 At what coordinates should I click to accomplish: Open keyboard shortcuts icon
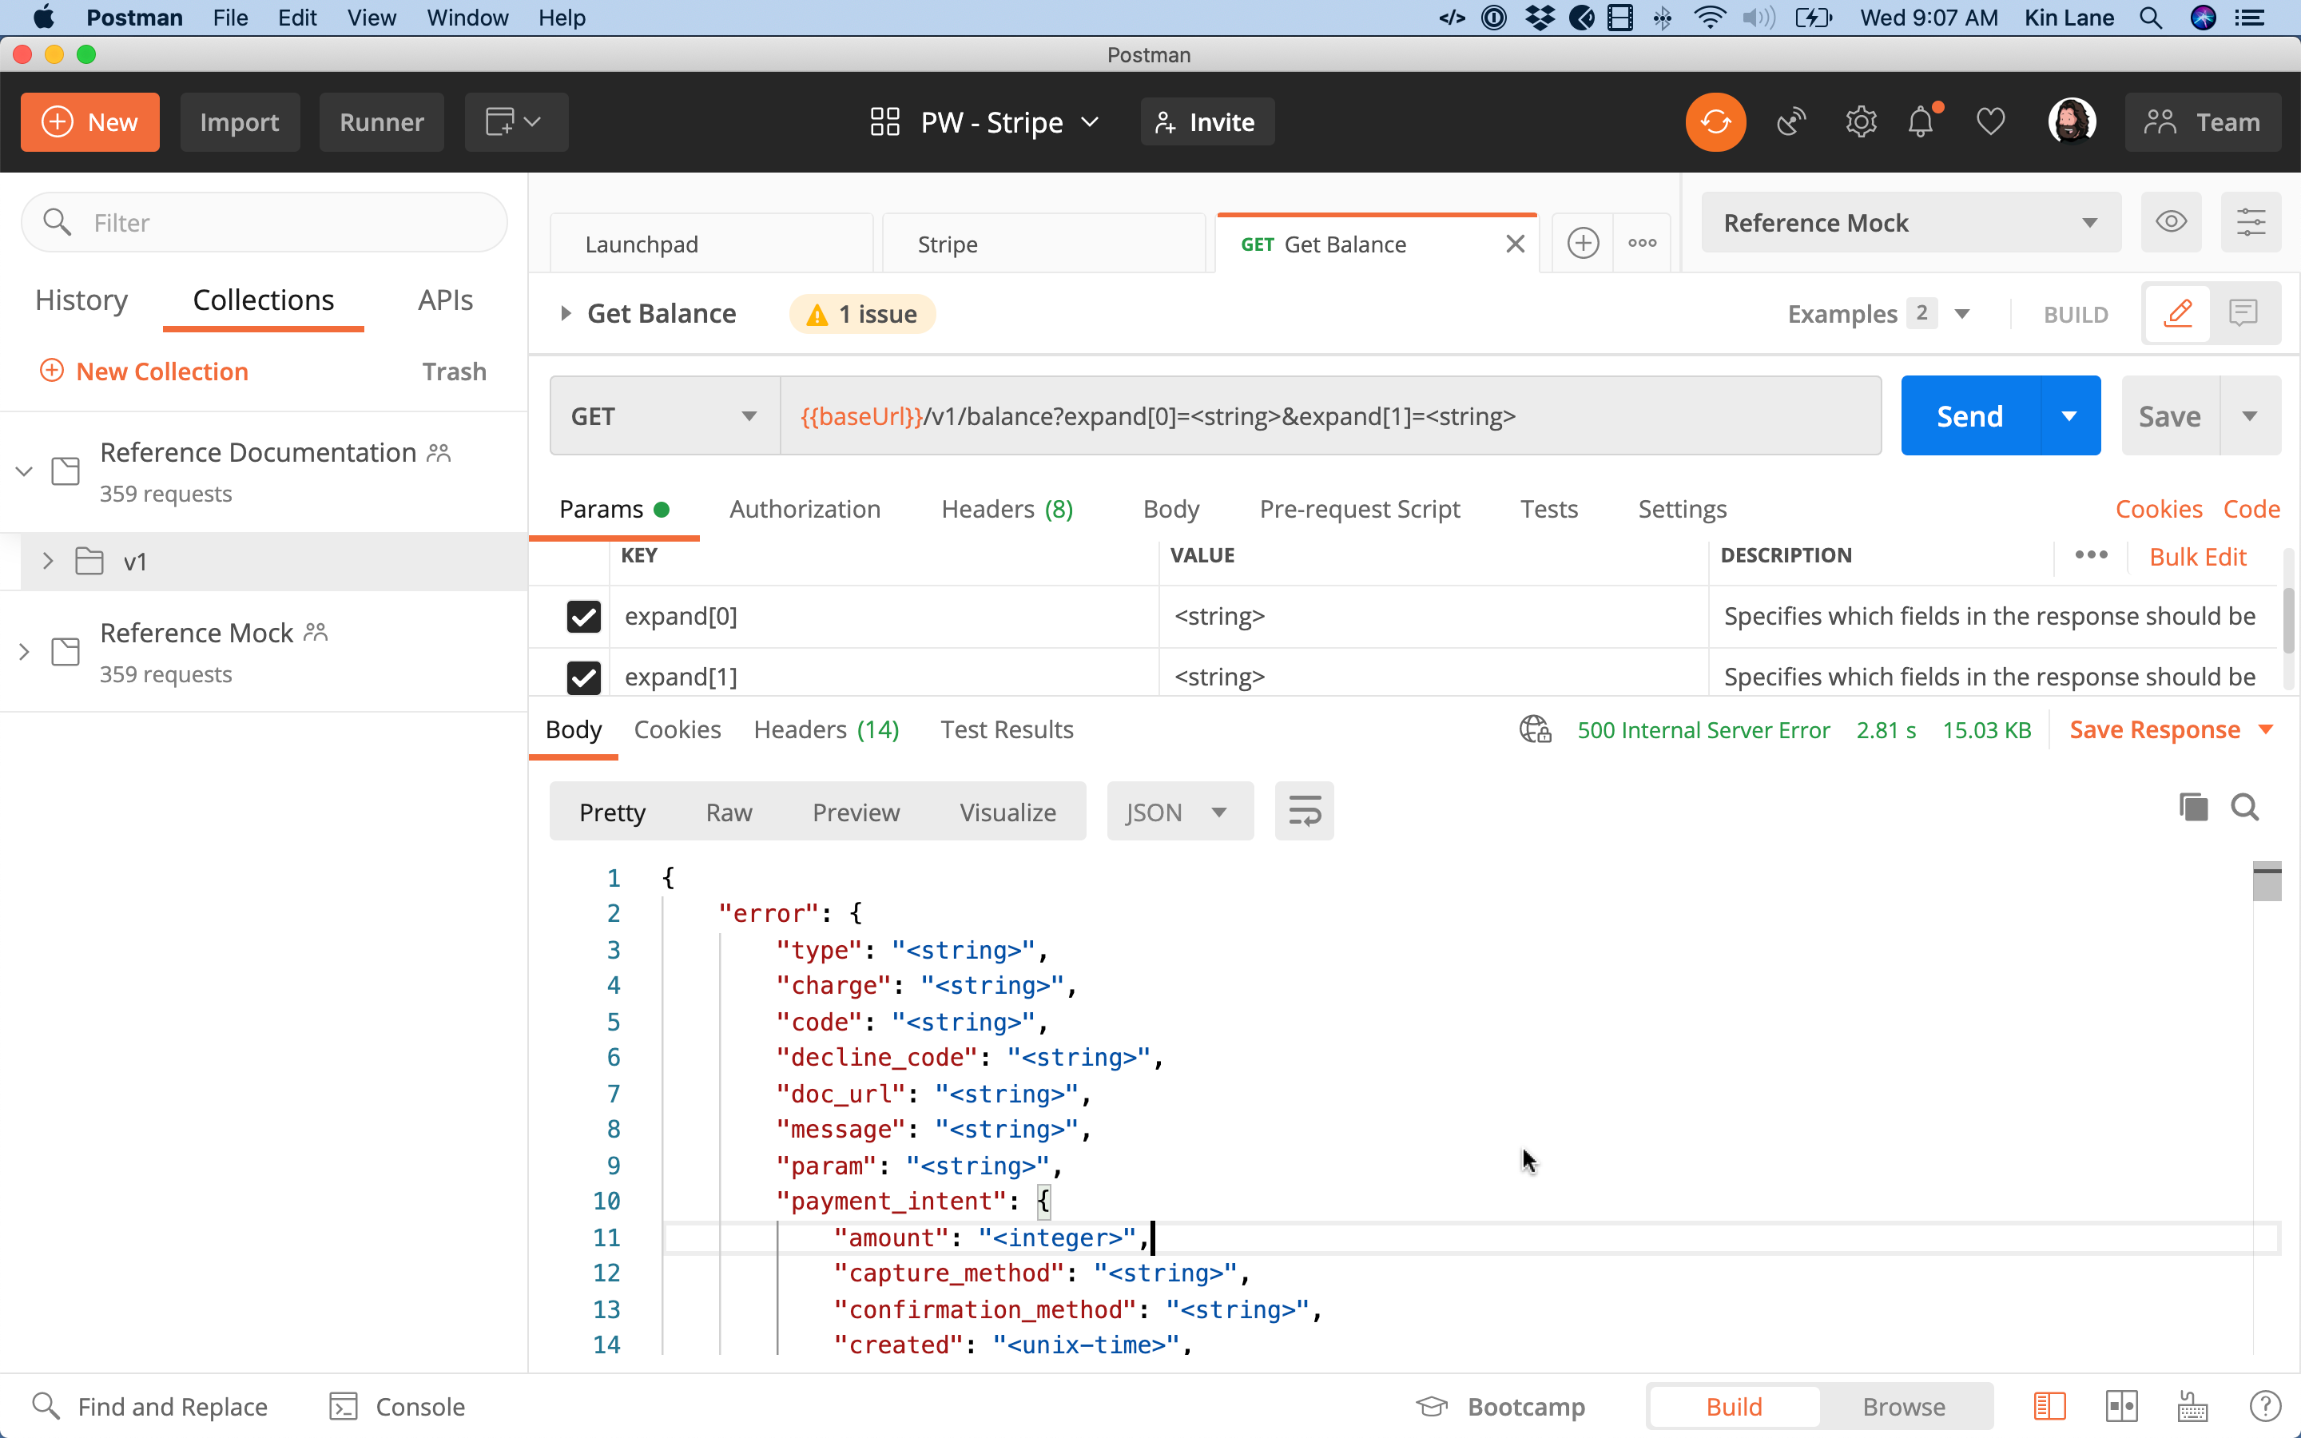click(x=2192, y=1406)
